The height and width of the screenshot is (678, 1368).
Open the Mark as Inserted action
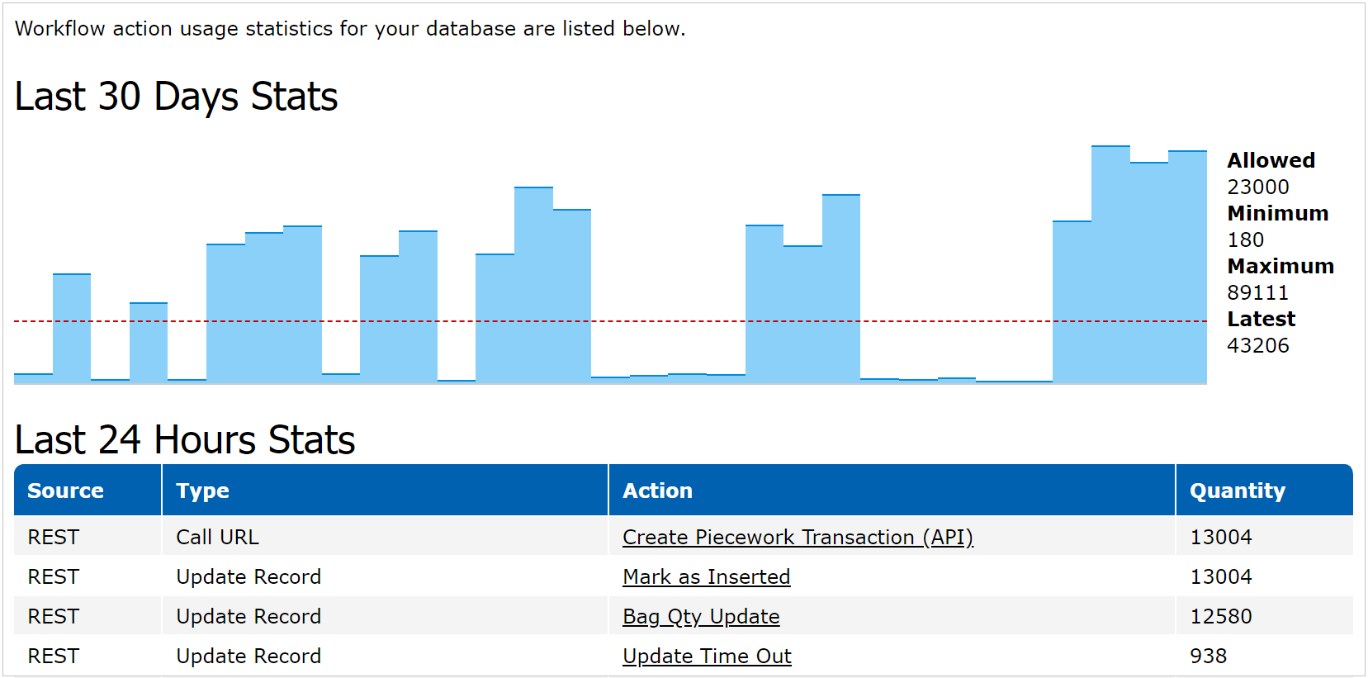click(x=706, y=576)
